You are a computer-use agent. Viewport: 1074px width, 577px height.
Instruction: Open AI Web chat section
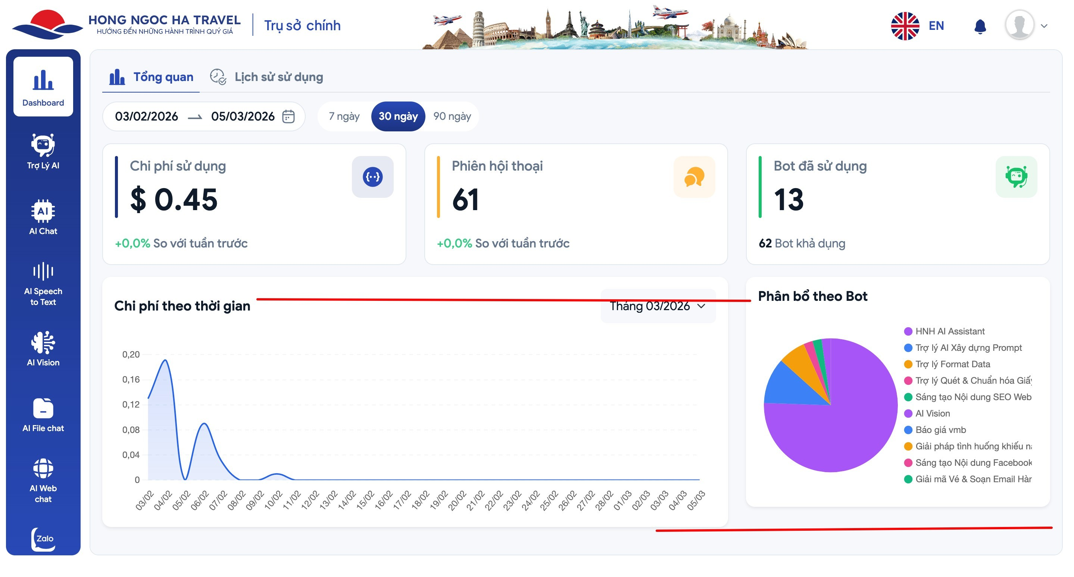point(43,480)
